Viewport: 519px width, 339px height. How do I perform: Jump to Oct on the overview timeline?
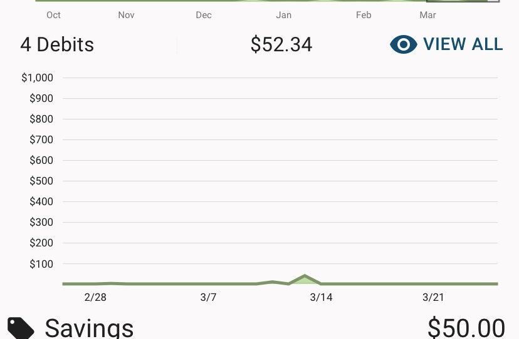click(x=53, y=15)
